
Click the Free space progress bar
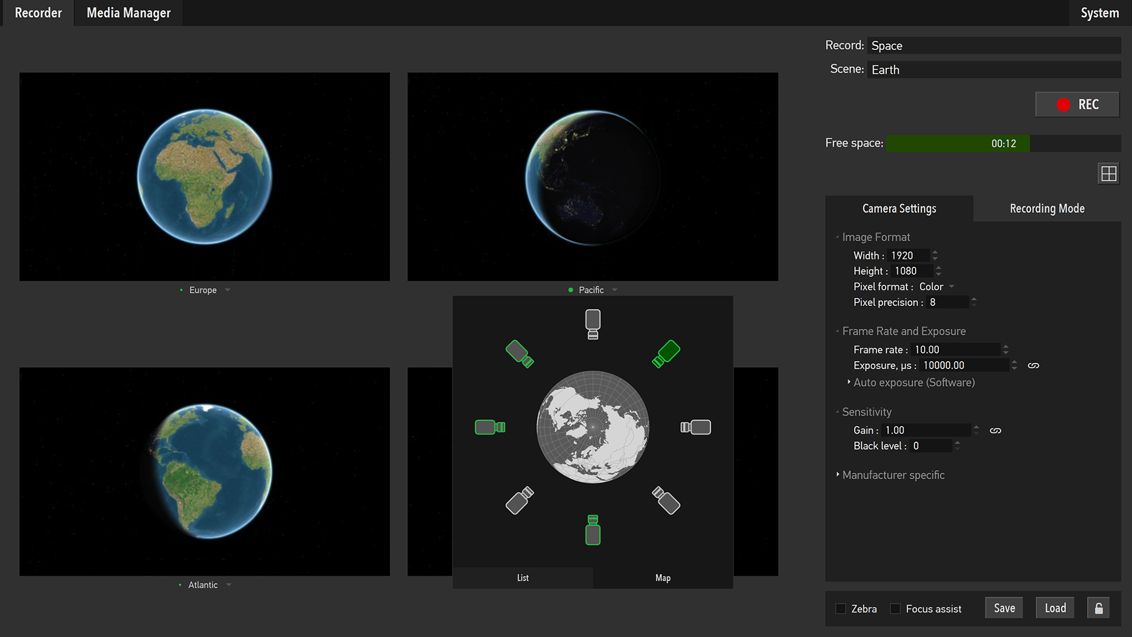point(1003,143)
